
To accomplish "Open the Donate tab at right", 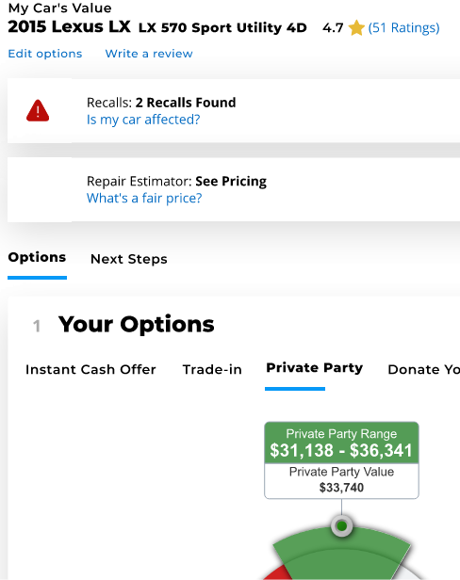I will [x=423, y=369].
